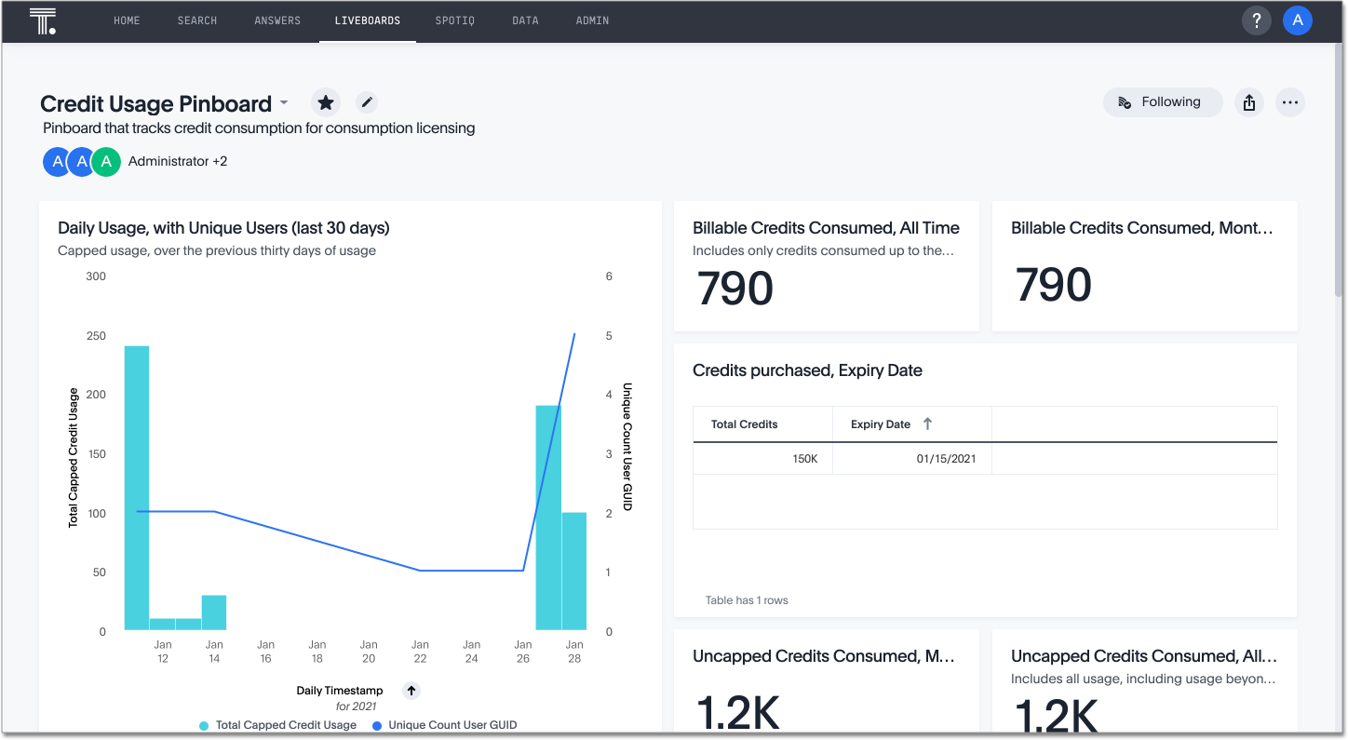Open the SpotIQ page
Image resolution: width=1348 pixels, height=740 pixels.
454,20
